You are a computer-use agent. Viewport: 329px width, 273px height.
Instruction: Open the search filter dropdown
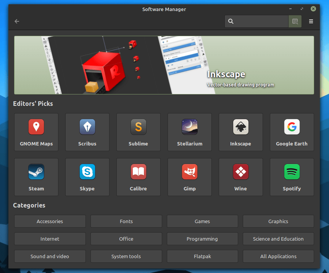tap(295, 21)
